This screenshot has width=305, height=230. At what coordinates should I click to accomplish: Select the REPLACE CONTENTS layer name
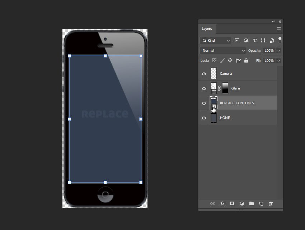[237, 103]
